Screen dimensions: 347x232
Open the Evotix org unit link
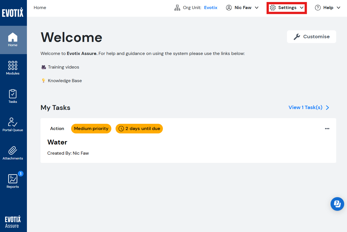211,8
